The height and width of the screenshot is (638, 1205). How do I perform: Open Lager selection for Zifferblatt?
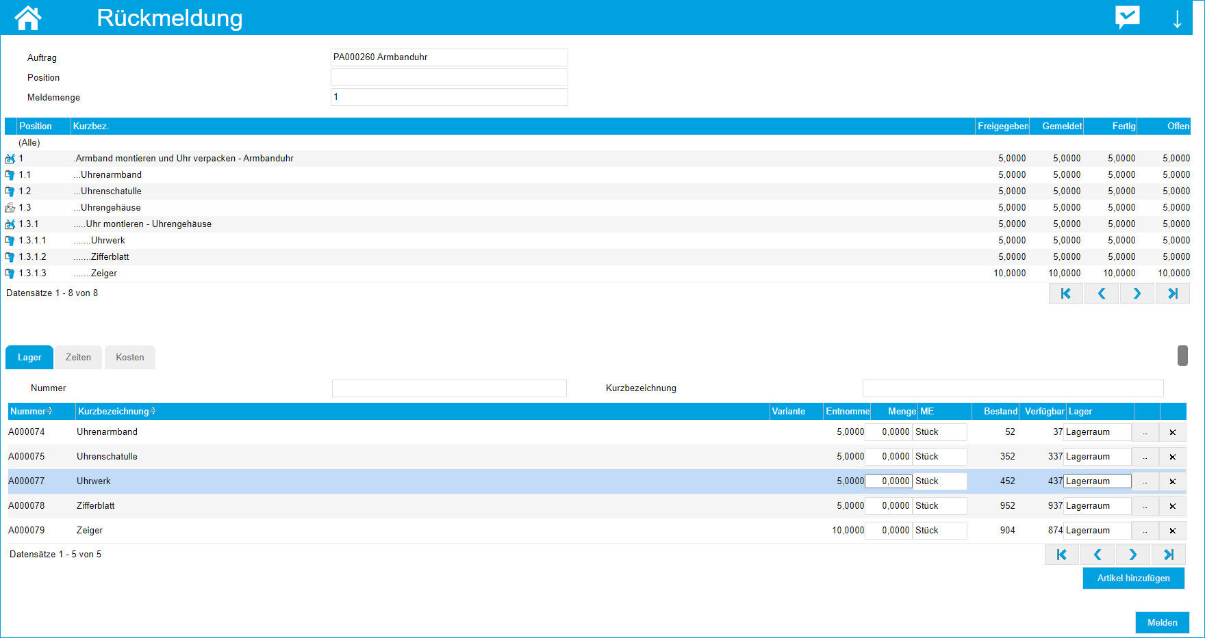click(x=1145, y=506)
